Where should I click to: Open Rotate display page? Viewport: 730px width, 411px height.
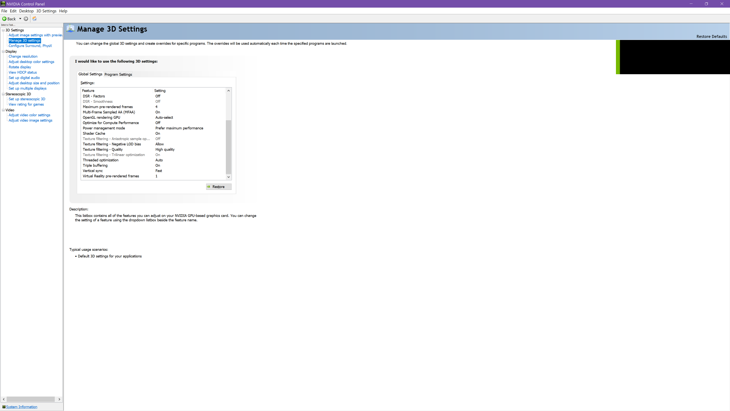tap(20, 67)
